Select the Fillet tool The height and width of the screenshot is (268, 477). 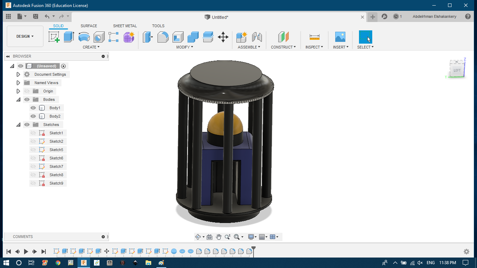coord(163,37)
